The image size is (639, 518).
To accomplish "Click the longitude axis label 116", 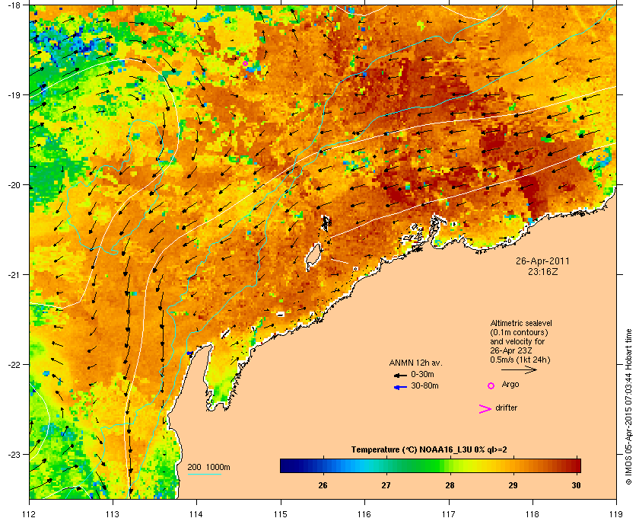I will 364,514.
